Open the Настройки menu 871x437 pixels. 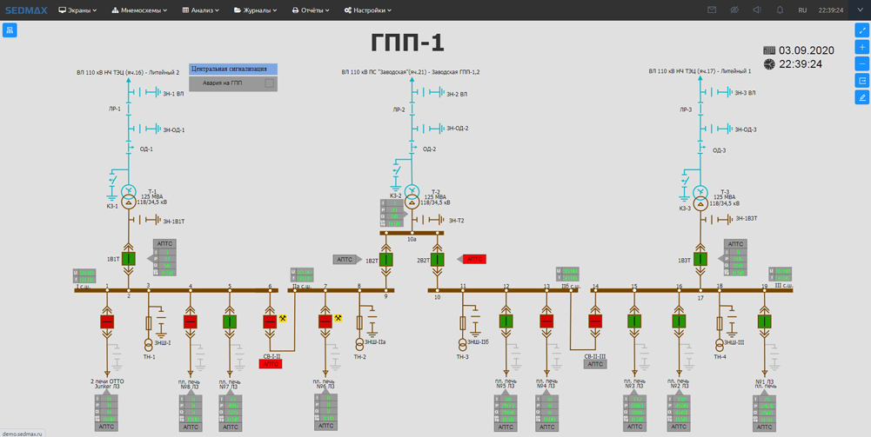tap(367, 10)
